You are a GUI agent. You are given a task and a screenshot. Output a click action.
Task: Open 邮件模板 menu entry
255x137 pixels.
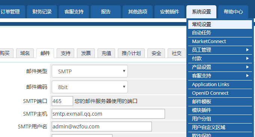tap(220, 101)
